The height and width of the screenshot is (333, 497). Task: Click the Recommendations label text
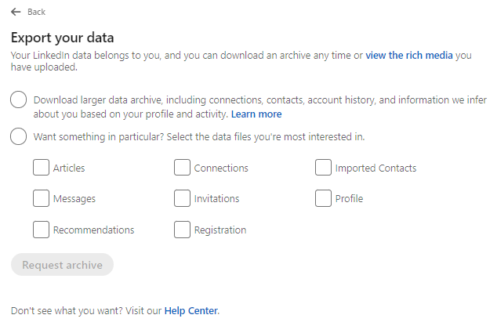pos(93,230)
